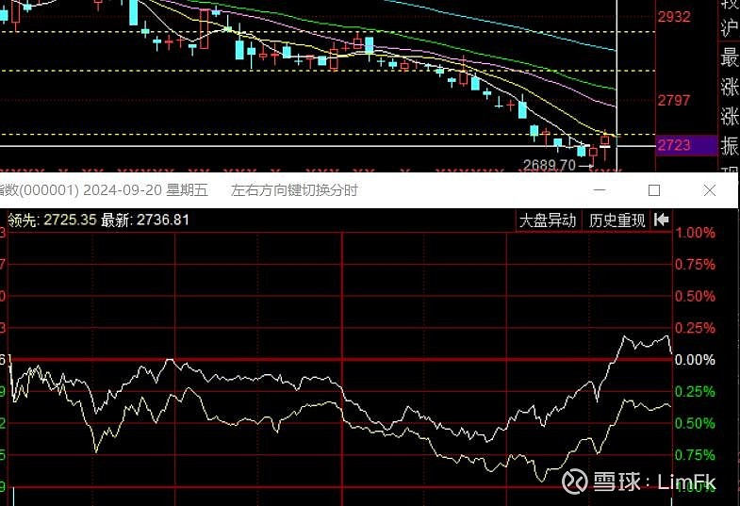Click the 左右方向键切换分时 hint text

coord(294,190)
